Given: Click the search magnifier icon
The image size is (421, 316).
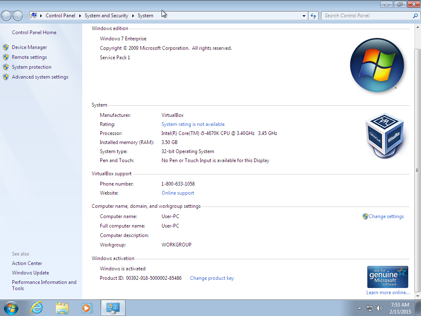Looking at the screenshot, I should point(415,16).
